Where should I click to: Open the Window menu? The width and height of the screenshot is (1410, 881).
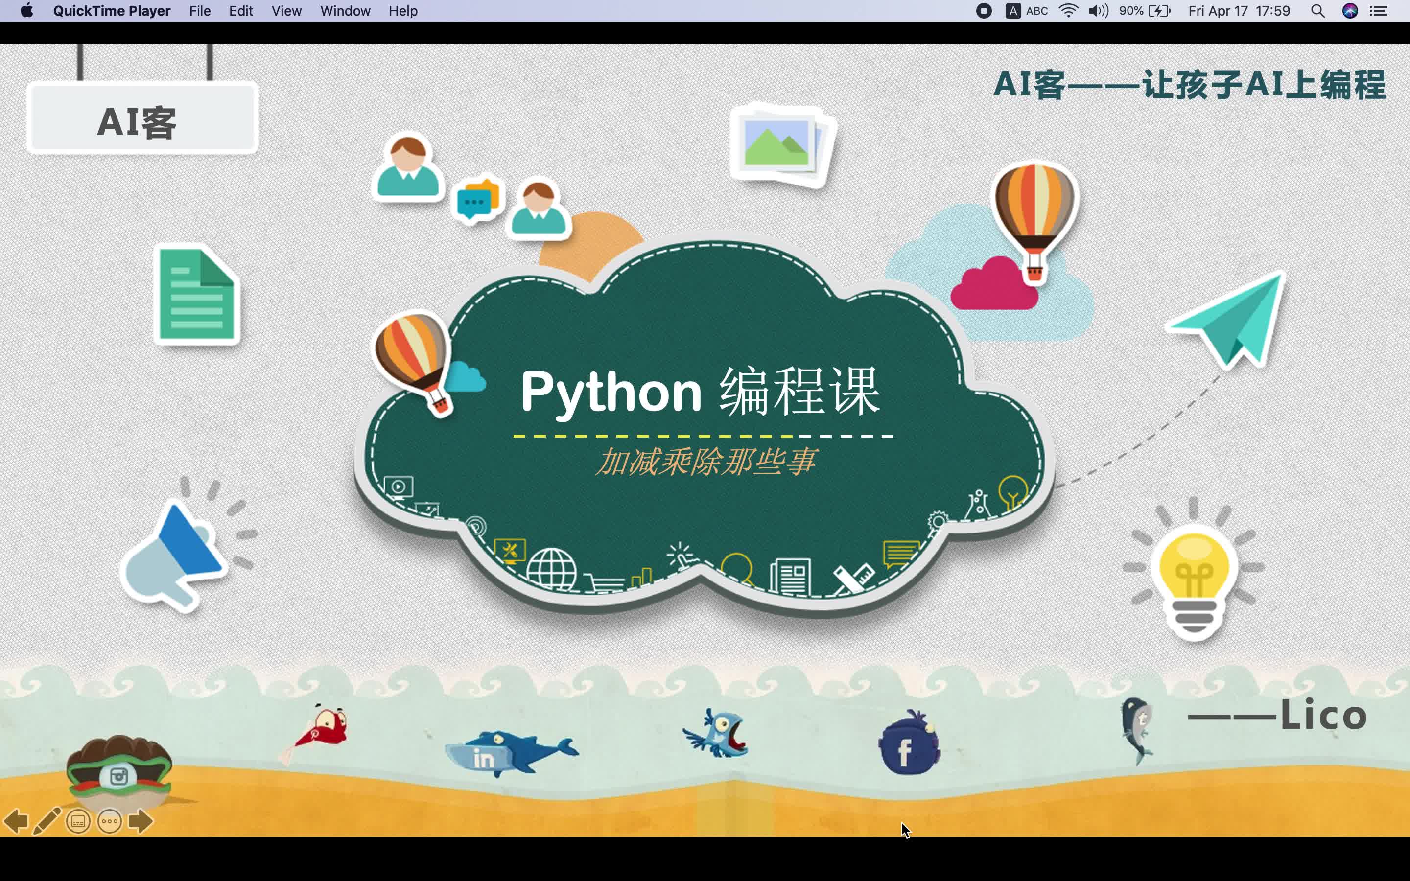click(345, 11)
